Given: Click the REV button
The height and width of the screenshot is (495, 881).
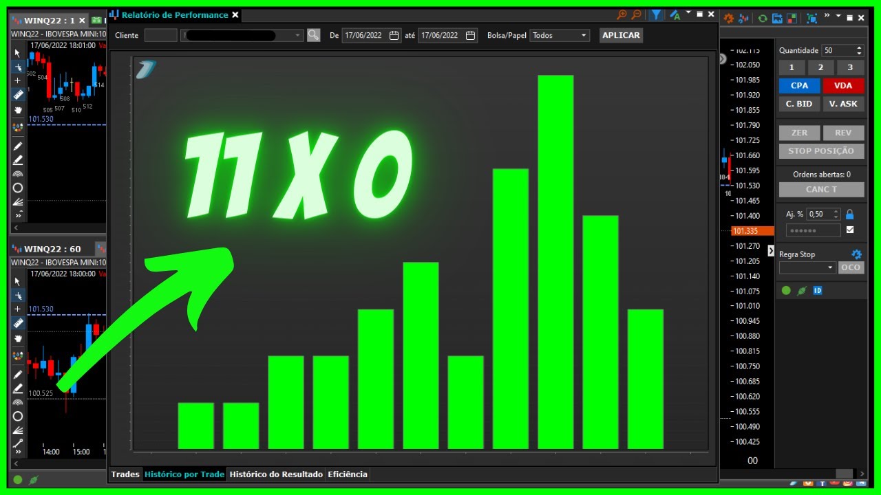Looking at the screenshot, I should pyautogui.click(x=843, y=133).
